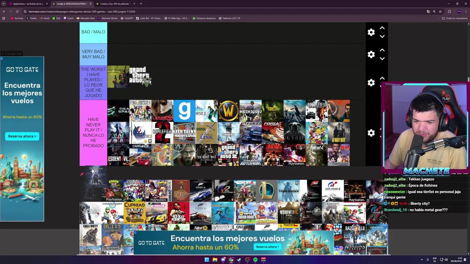Open browser extensions puzzle icon

pos(449,11)
